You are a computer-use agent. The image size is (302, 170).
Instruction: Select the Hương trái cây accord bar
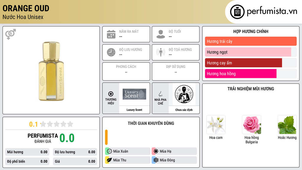[251, 41]
